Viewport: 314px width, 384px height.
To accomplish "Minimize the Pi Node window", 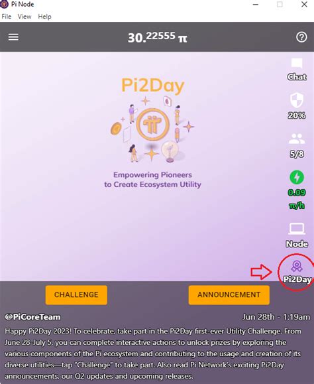I will 256,5.
